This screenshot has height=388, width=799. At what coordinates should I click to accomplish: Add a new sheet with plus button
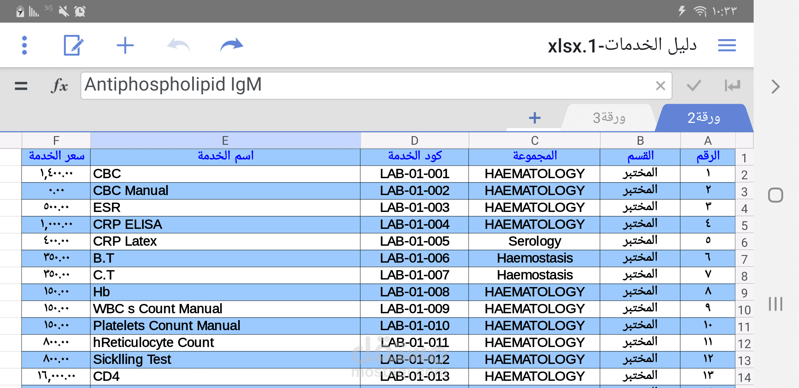point(534,118)
